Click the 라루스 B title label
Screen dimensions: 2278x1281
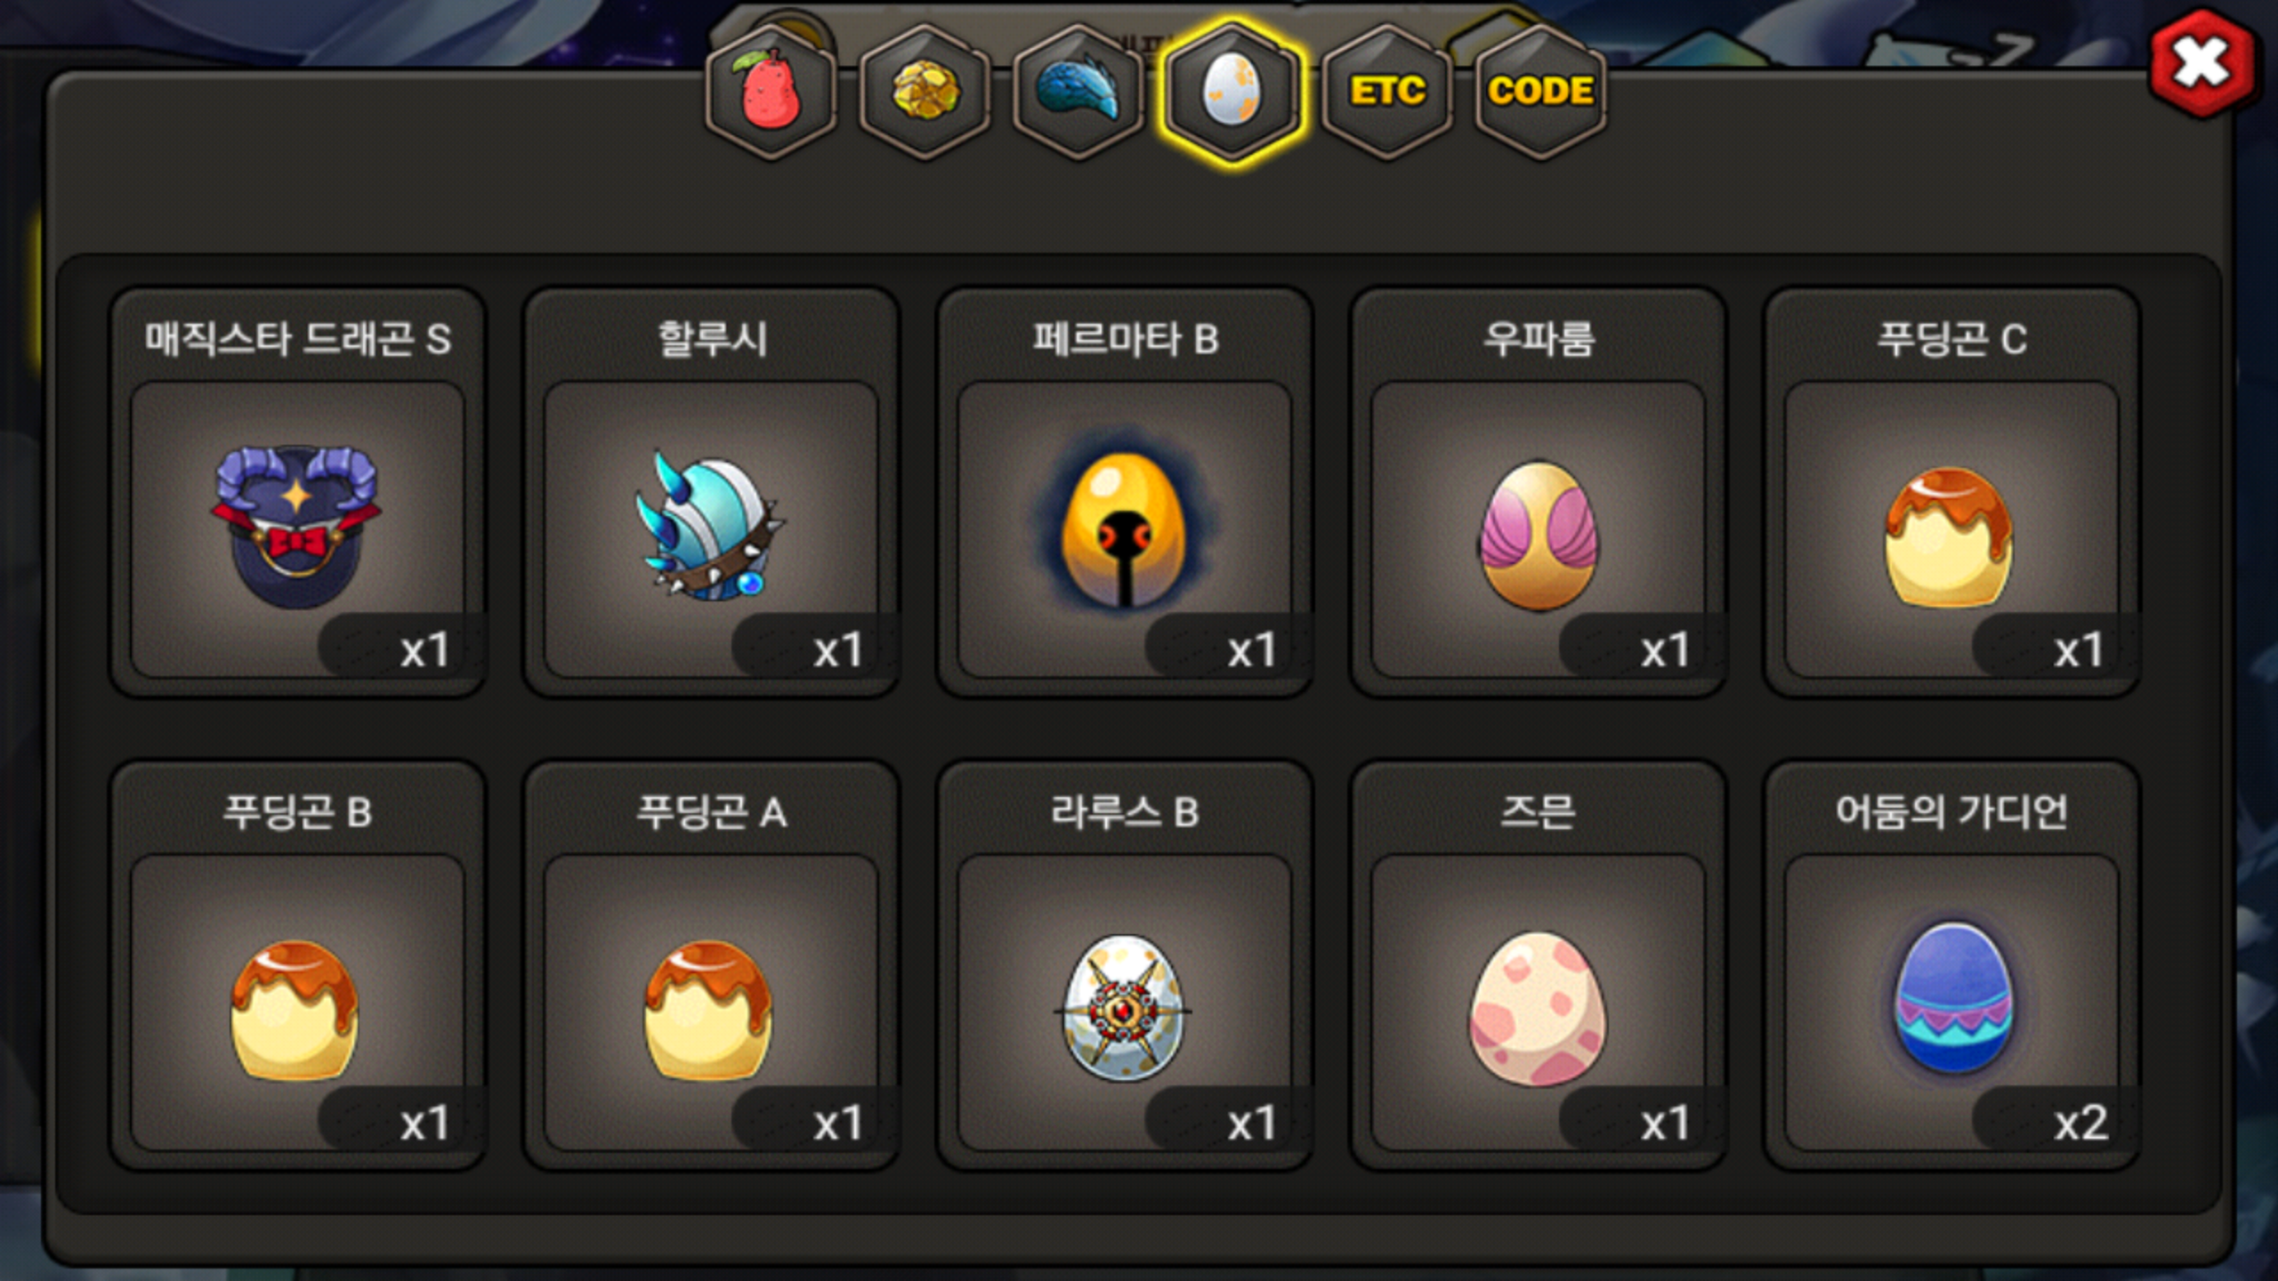(x=1125, y=812)
